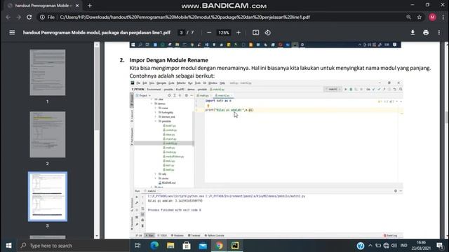Click the address bar URL
This screenshot has width=449, height=252.
pyautogui.click(x=185, y=17)
